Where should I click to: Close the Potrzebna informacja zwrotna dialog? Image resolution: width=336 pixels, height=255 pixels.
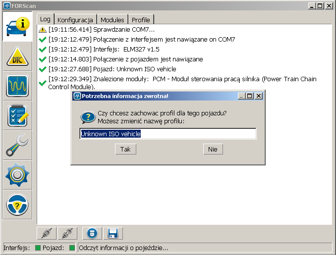pyautogui.click(x=258, y=96)
